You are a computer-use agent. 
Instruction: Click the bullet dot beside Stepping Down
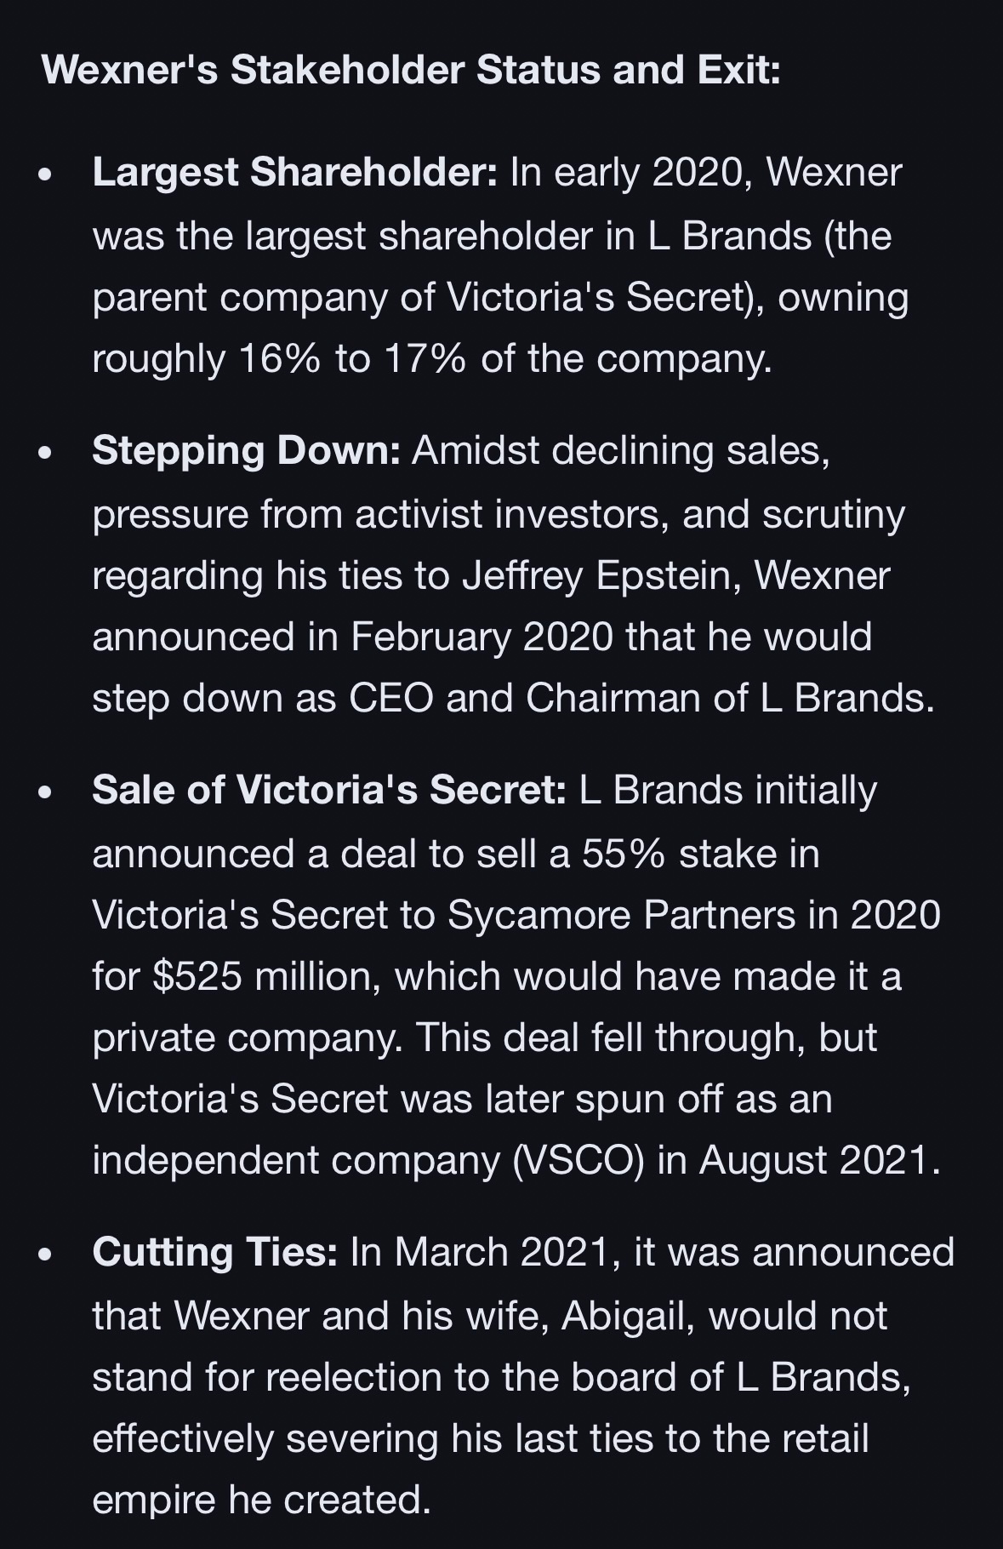(46, 453)
